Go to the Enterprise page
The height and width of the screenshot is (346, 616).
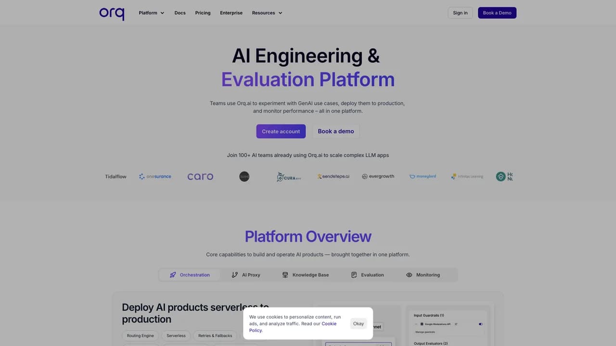click(231, 13)
